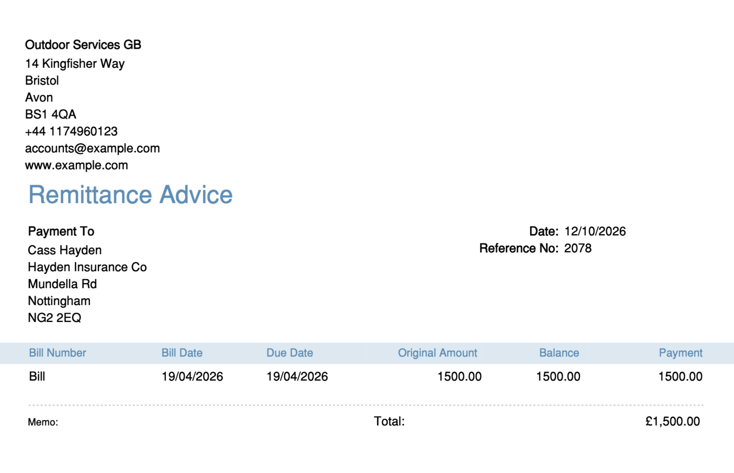Click the Total label

coord(389,421)
